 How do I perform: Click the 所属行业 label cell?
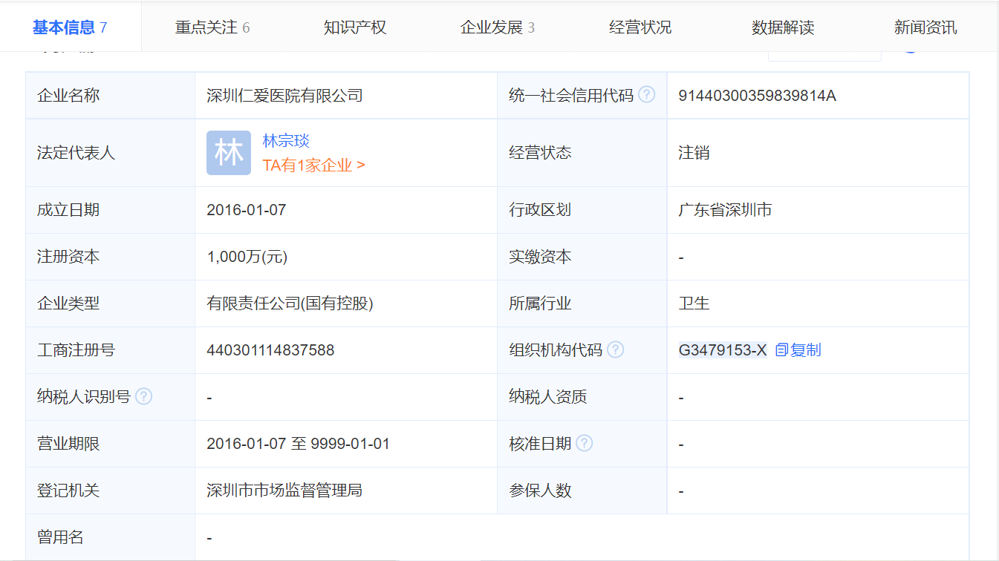[x=582, y=303]
